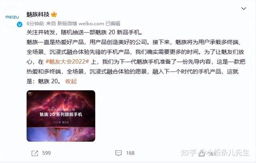Click the 6分钟前 timestamp
The image size is (256, 163).
(x=35, y=24)
